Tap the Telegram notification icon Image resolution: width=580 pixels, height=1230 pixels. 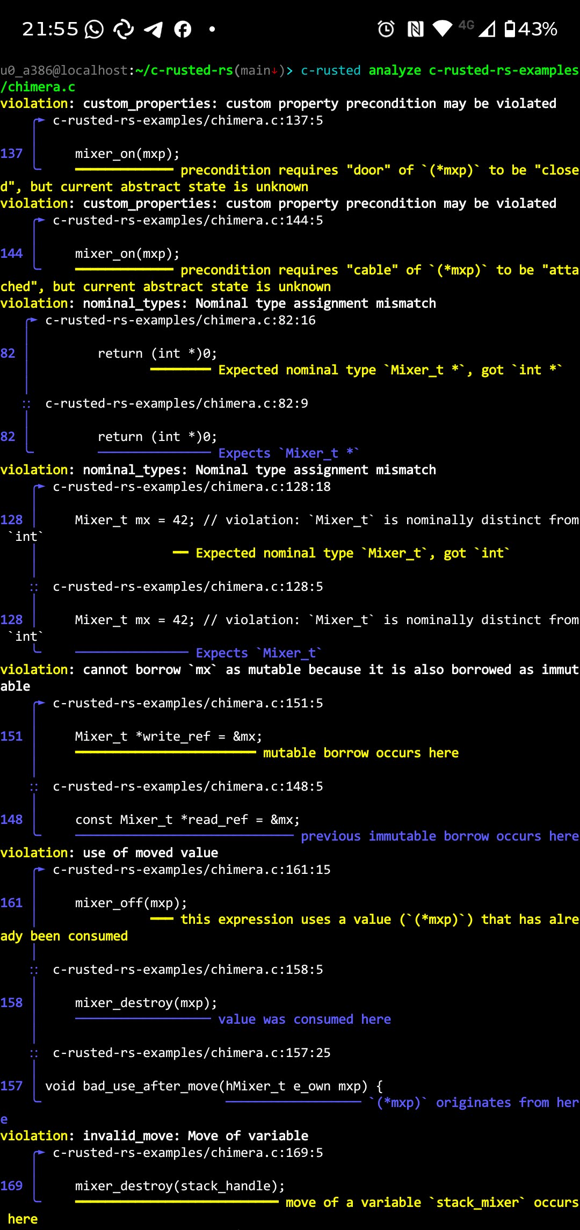[153, 29]
